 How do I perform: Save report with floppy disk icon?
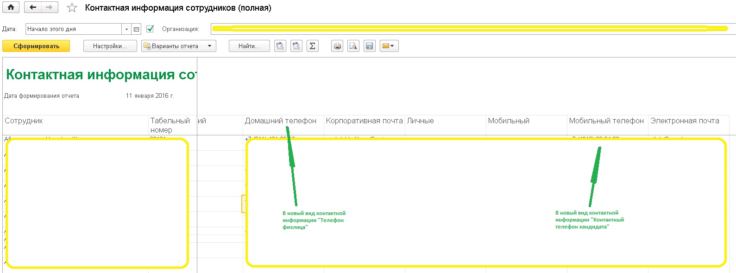(369, 46)
